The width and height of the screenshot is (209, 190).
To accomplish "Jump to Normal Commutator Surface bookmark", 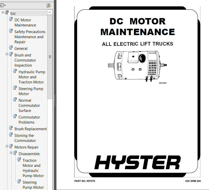I will click(29, 106).
